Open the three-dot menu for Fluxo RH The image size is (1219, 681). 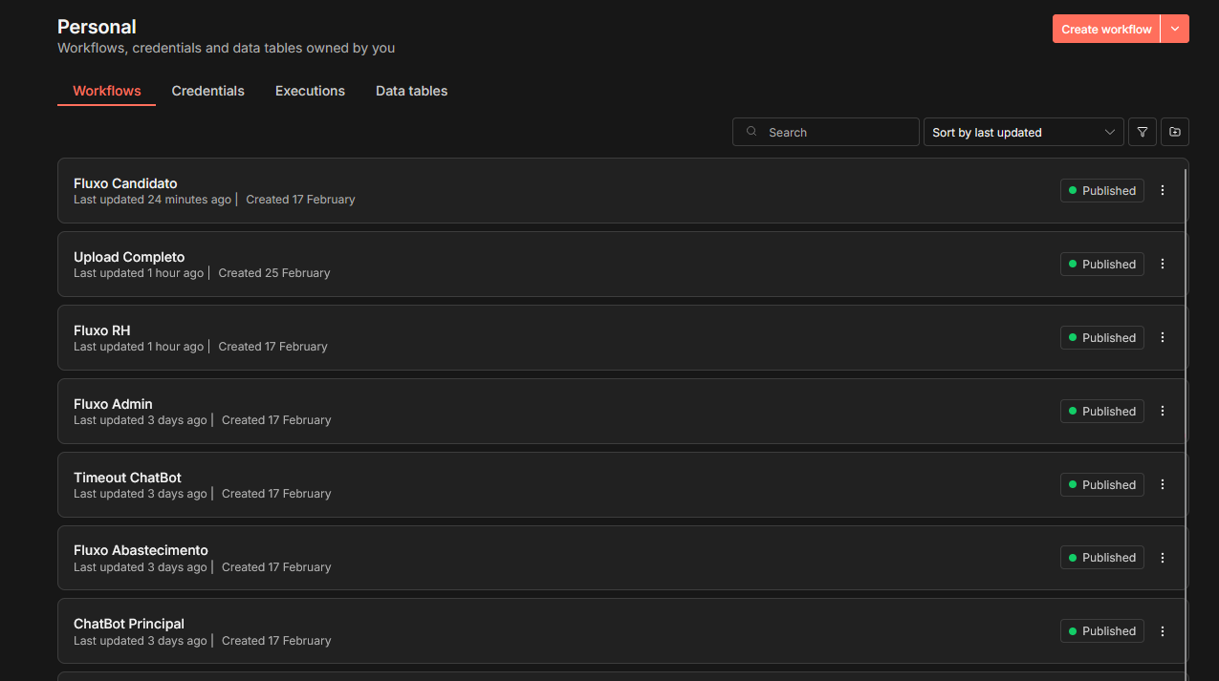tap(1163, 337)
